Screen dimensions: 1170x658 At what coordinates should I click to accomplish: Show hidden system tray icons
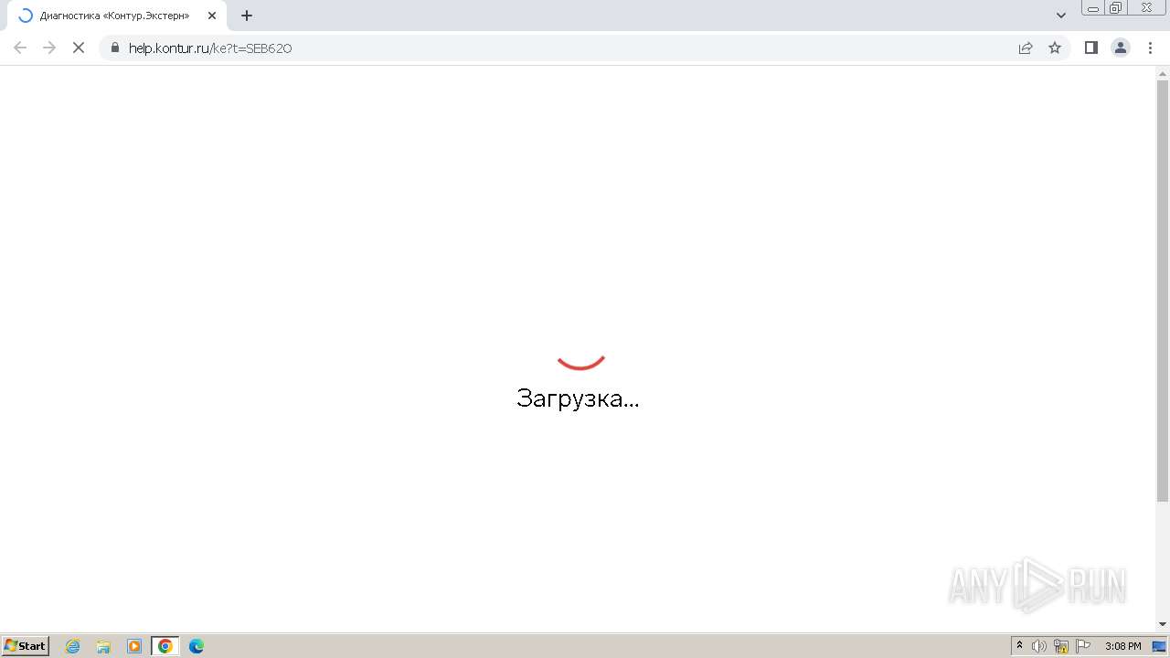[1020, 646]
